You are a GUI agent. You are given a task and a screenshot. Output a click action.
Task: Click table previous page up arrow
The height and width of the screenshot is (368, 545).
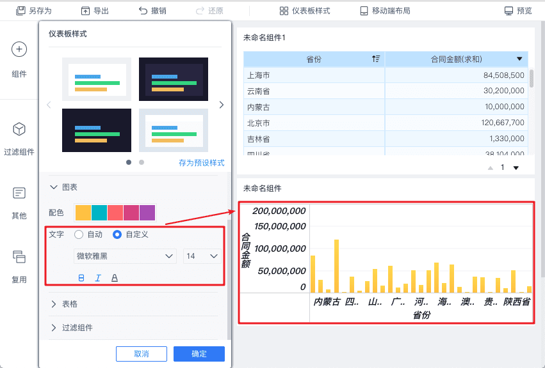pyautogui.click(x=491, y=168)
